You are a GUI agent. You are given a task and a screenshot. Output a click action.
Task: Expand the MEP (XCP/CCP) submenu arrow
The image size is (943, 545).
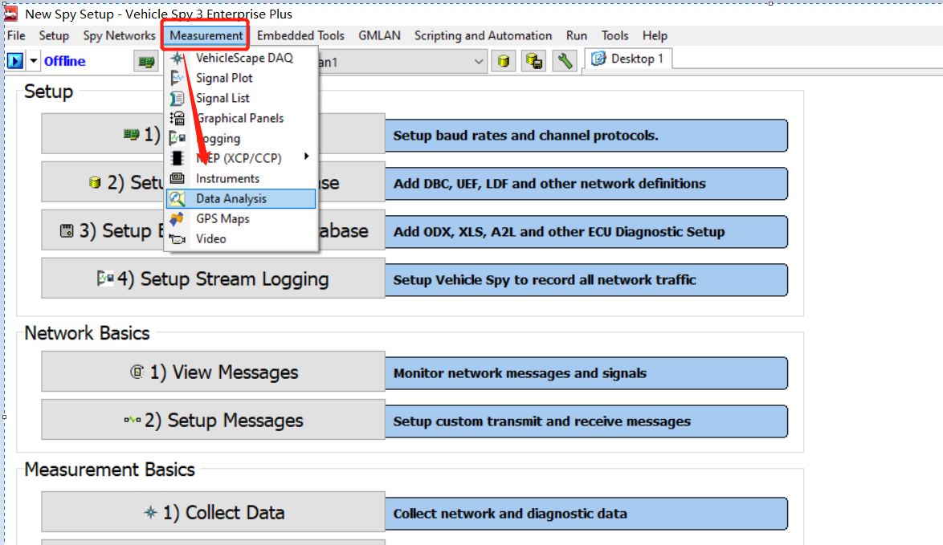tap(306, 157)
